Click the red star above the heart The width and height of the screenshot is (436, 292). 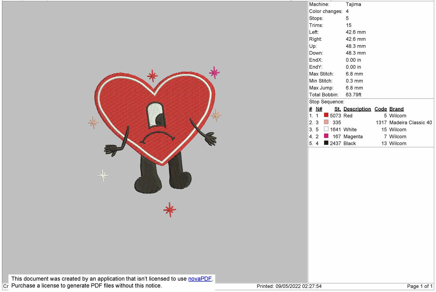click(x=152, y=76)
